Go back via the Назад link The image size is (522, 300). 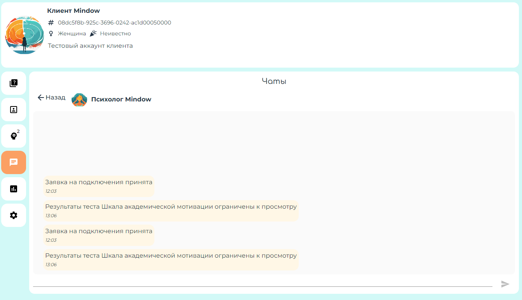coord(51,98)
